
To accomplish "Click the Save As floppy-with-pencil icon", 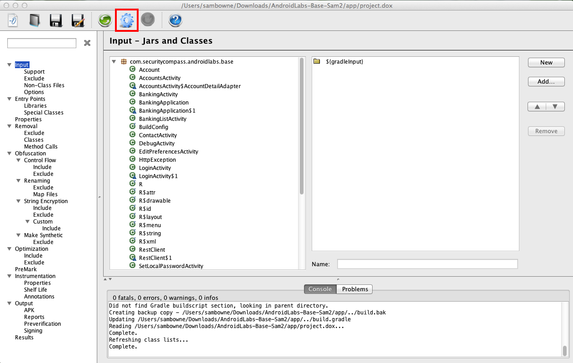I will pos(78,20).
